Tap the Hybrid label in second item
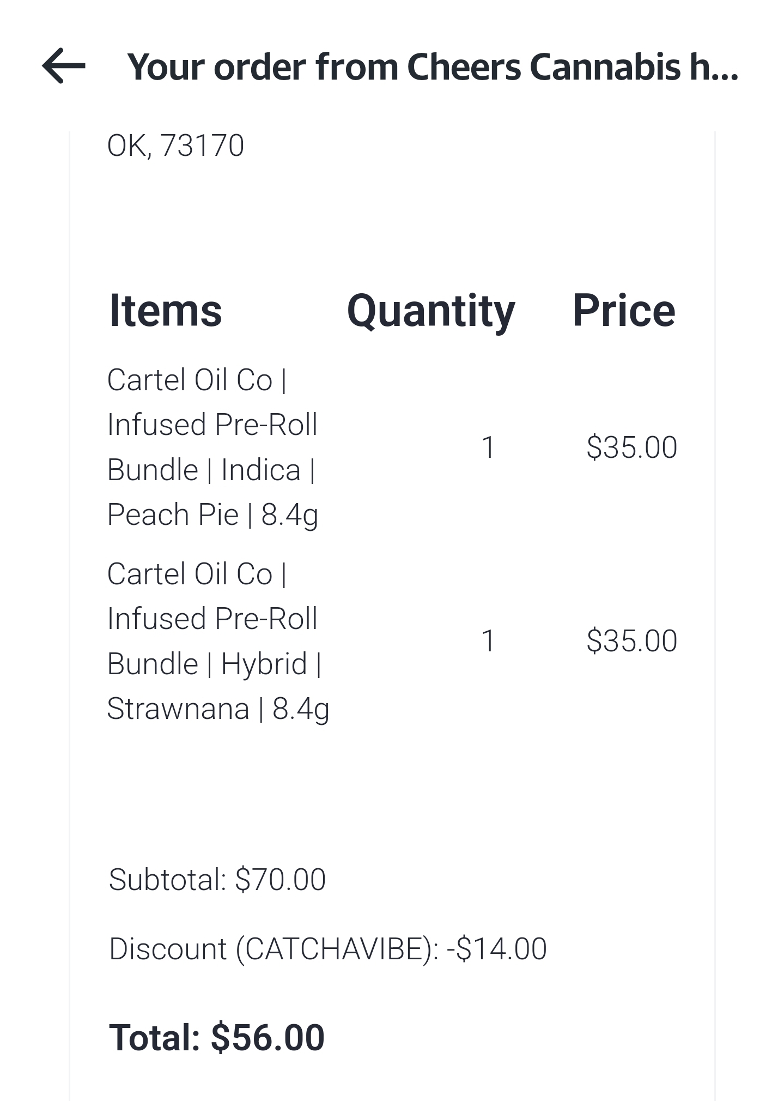This screenshot has height=1101, width=784. pos(264,664)
